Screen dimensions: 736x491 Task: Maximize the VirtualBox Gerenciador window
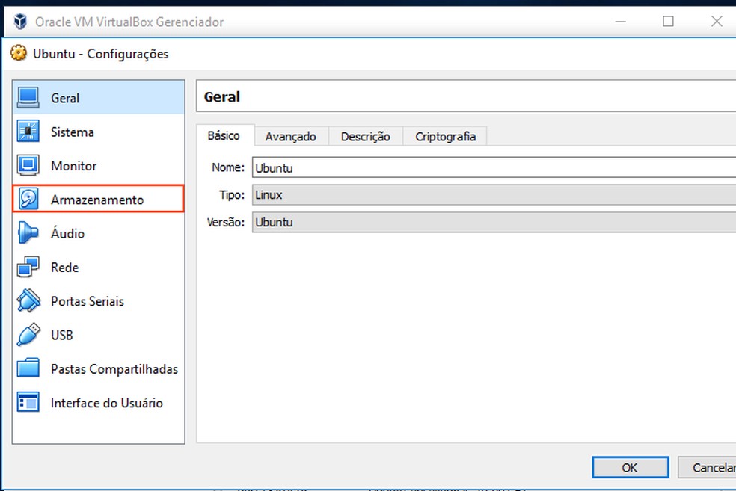[668, 22]
